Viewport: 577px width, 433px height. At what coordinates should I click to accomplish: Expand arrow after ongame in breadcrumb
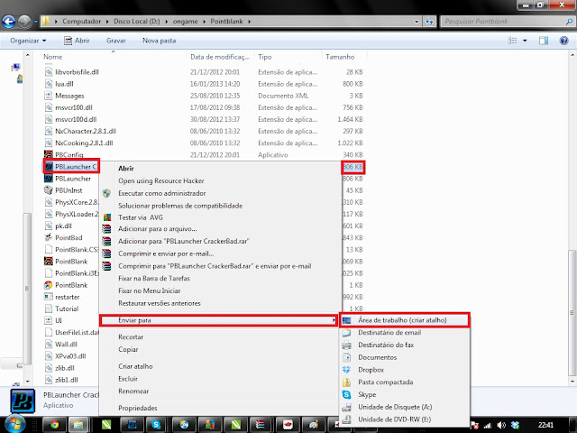click(x=205, y=22)
